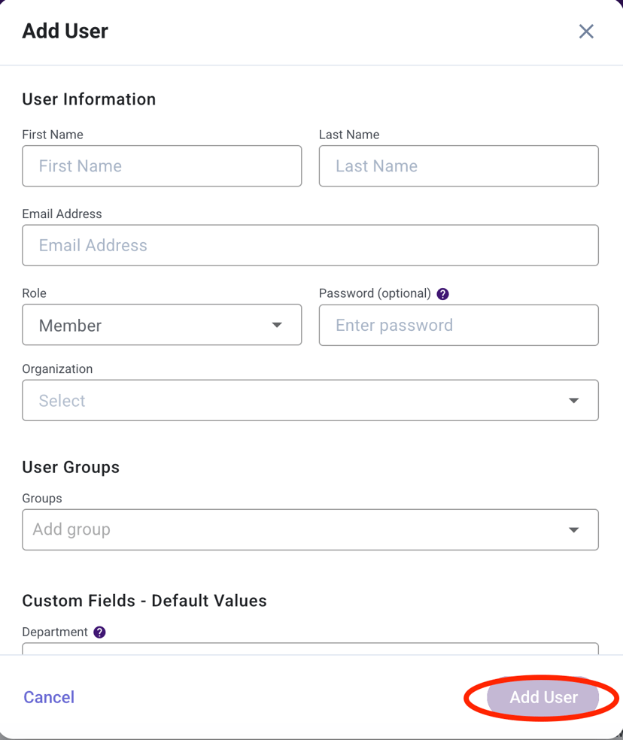Click the User Groups section heading
Image resolution: width=623 pixels, height=740 pixels.
tap(71, 467)
